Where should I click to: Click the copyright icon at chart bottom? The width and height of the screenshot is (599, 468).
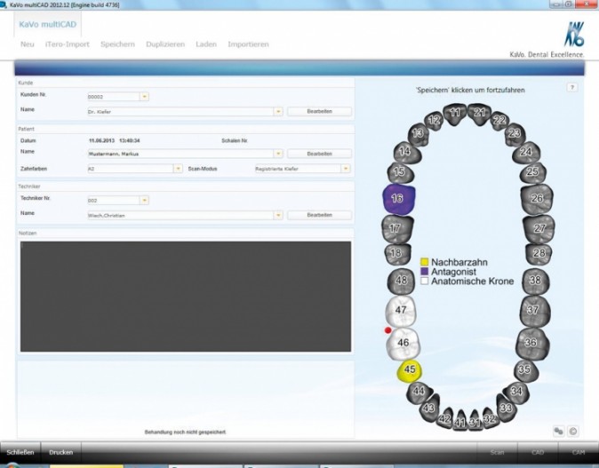pyautogui.click(x=572, y=432)
